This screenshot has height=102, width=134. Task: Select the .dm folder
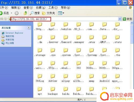[40, 39]
